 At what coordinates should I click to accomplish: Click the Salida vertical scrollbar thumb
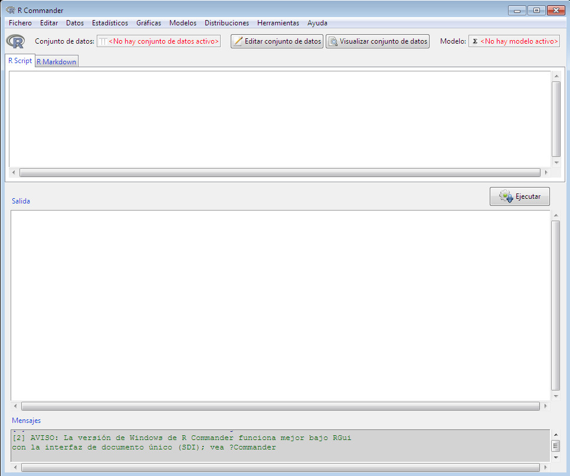coord(555,306)
